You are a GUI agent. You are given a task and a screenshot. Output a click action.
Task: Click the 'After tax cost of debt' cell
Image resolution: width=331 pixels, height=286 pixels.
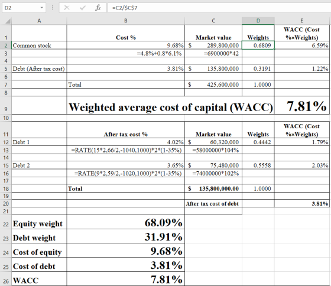[x=213, y=203]
